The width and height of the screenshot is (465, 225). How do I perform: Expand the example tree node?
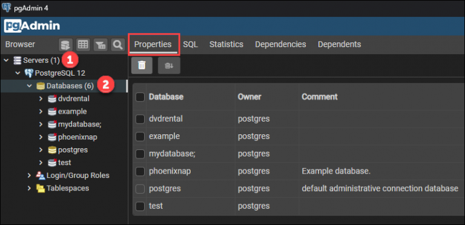[x=41, y=112]
